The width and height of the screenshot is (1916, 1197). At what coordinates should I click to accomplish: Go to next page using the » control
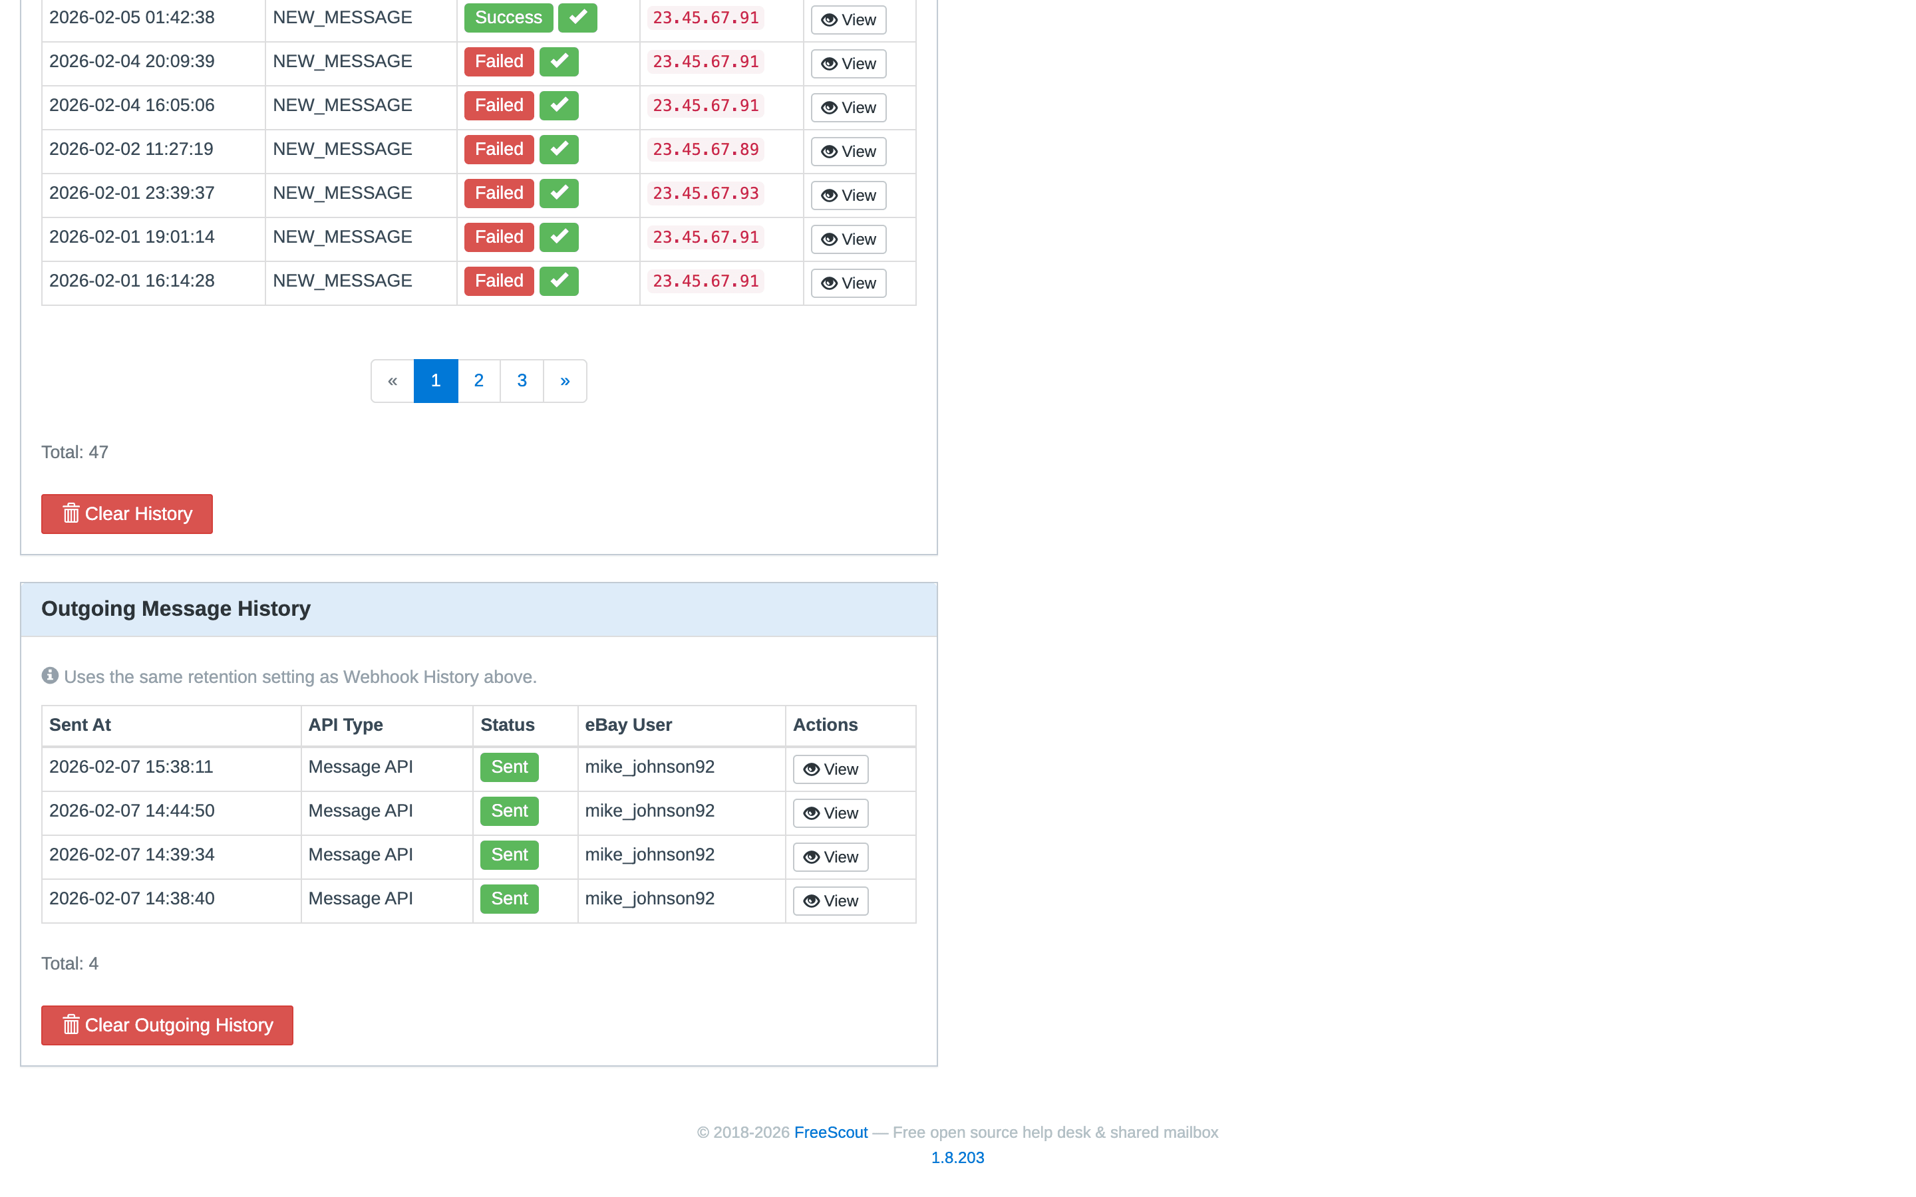565,380
